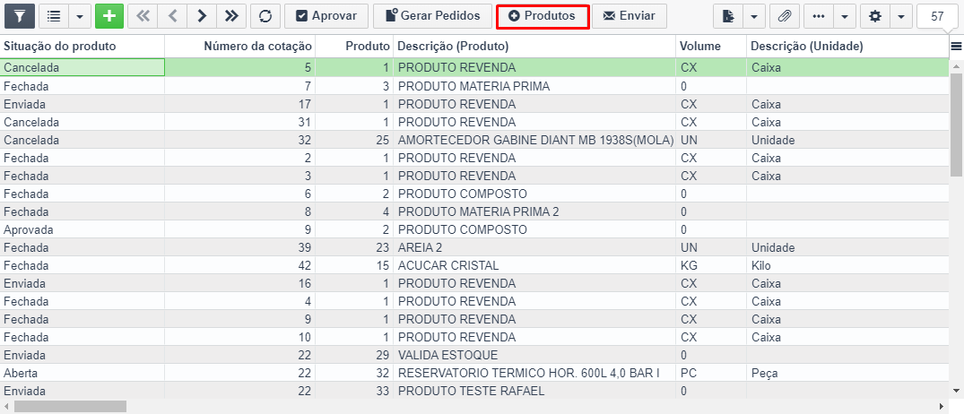Go to next record arrow

(x=202, y=16)
